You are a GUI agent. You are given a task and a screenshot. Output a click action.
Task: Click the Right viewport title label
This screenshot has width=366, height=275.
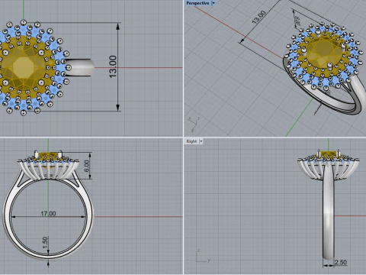tap(191, 141)
